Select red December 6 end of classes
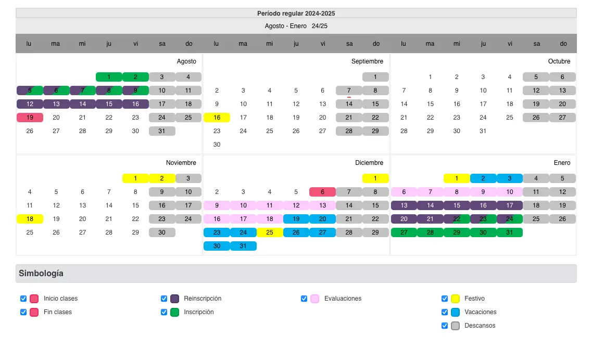Screen dimensions: 592x337 click(x=322, y=192)
